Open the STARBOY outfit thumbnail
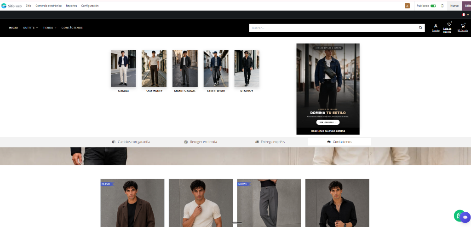Viewport: 471px width, 227px height. 247,68
